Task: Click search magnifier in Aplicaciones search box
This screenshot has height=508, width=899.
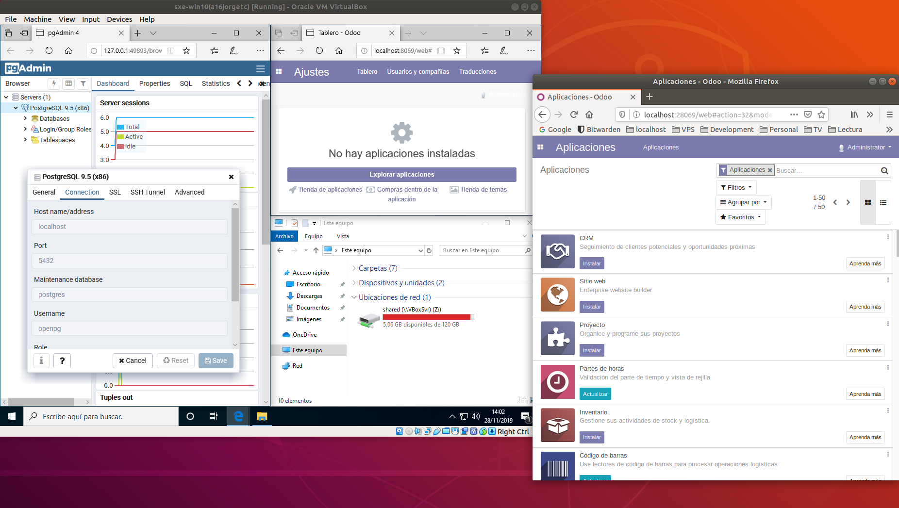Action: (x=884, y=170)
